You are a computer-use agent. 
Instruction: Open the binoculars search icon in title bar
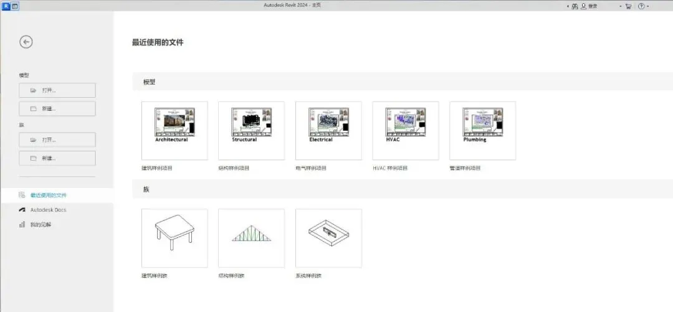575,6
